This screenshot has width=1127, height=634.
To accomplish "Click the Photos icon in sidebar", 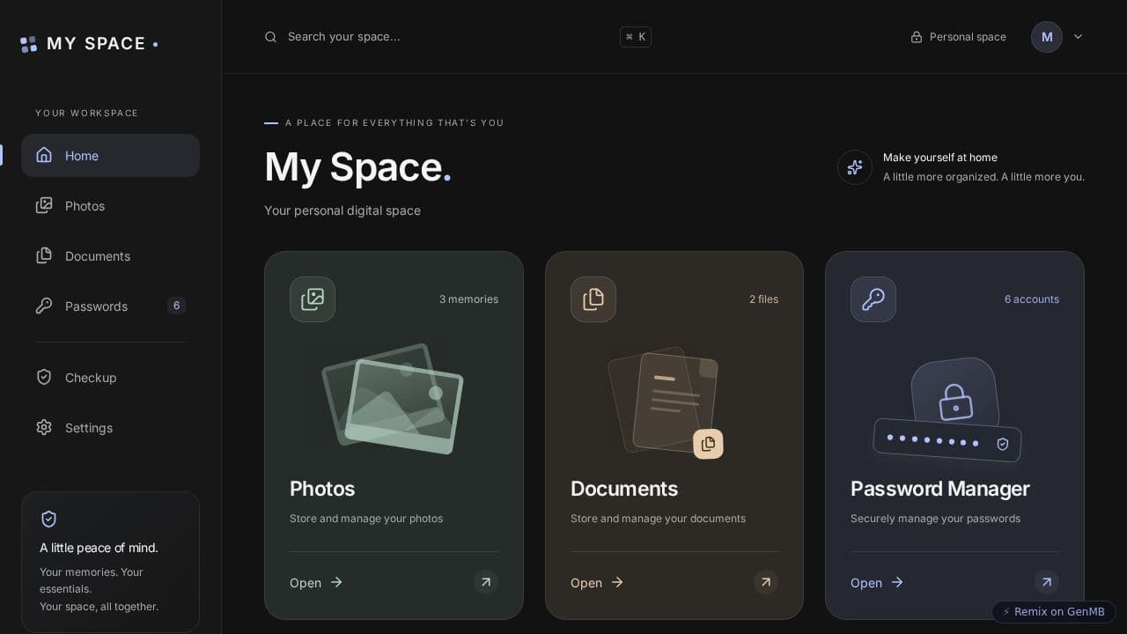I will (44, 205).
